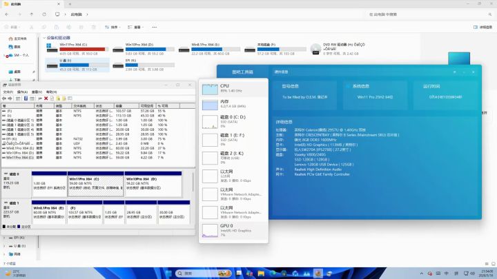Open Microsoft Edge from the taskbar
Image resolution: width=497 pixels, height=279 pixels.
[272, 273]
